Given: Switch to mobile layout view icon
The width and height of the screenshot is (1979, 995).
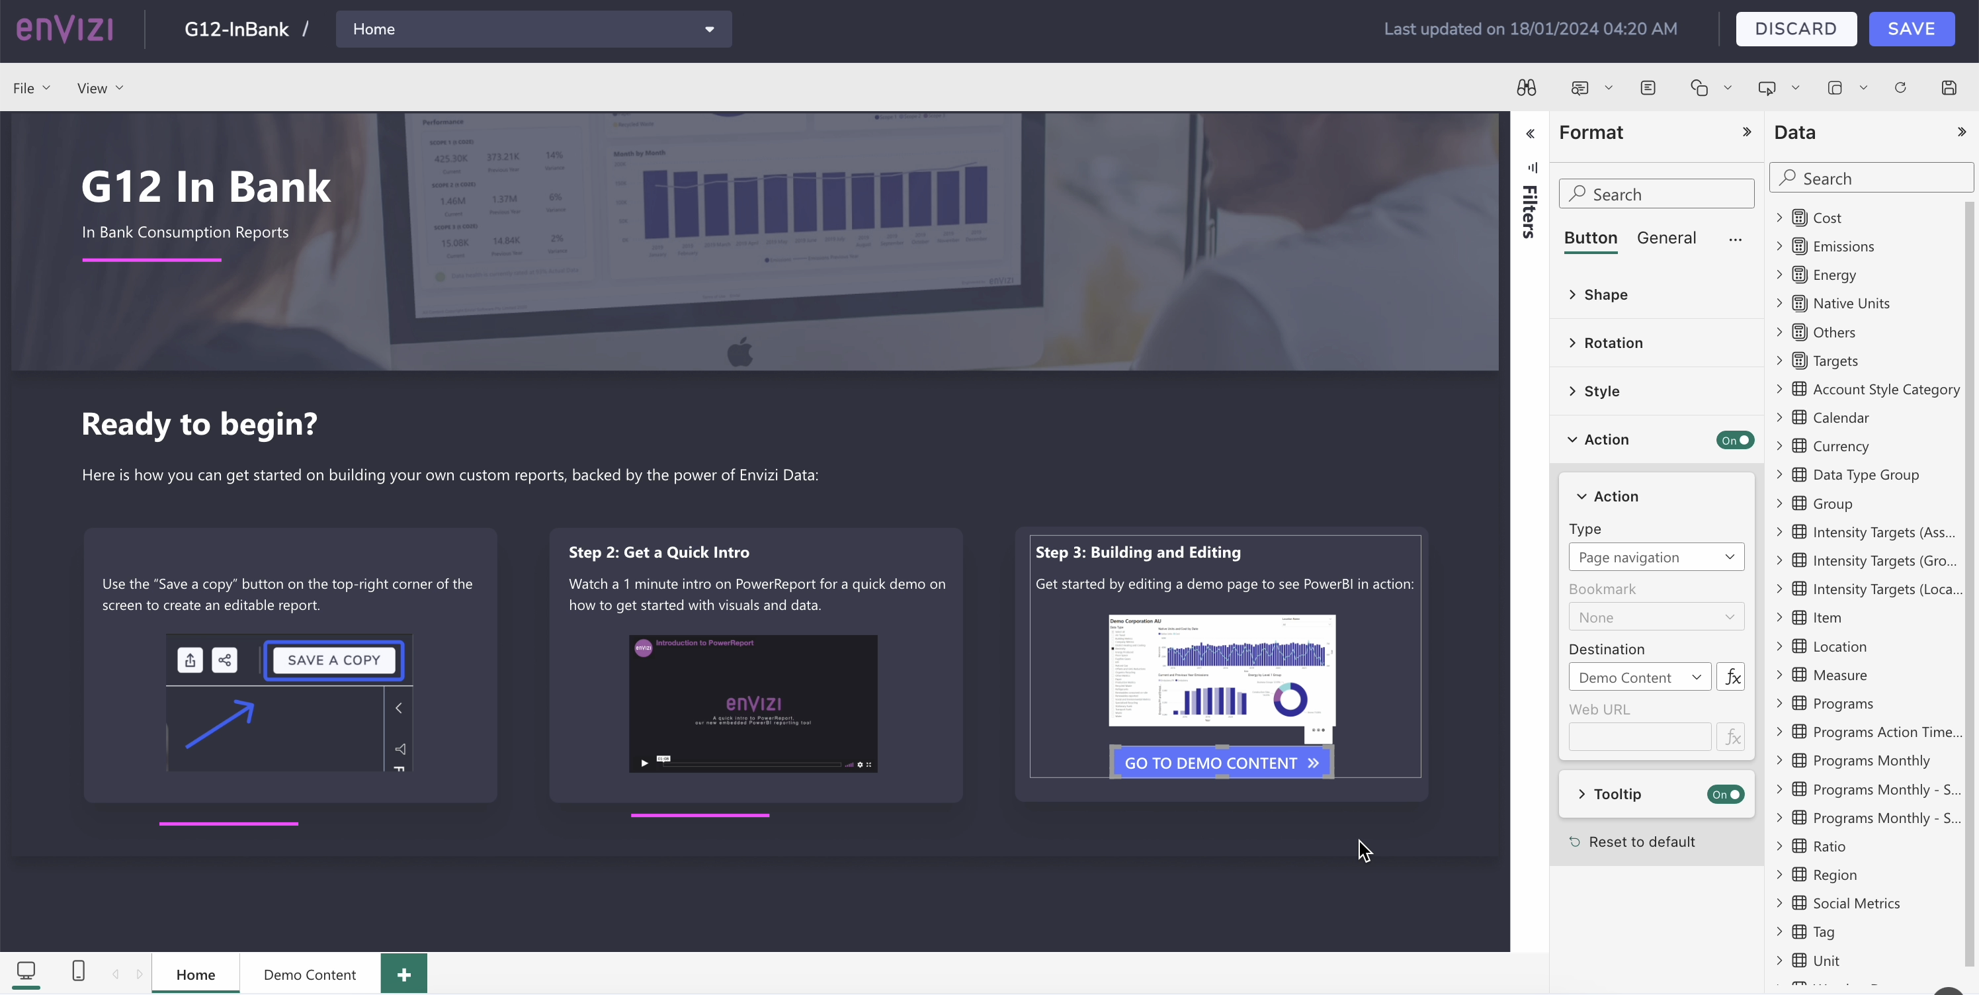Looking at the screenshot, I should coord(77,971).
